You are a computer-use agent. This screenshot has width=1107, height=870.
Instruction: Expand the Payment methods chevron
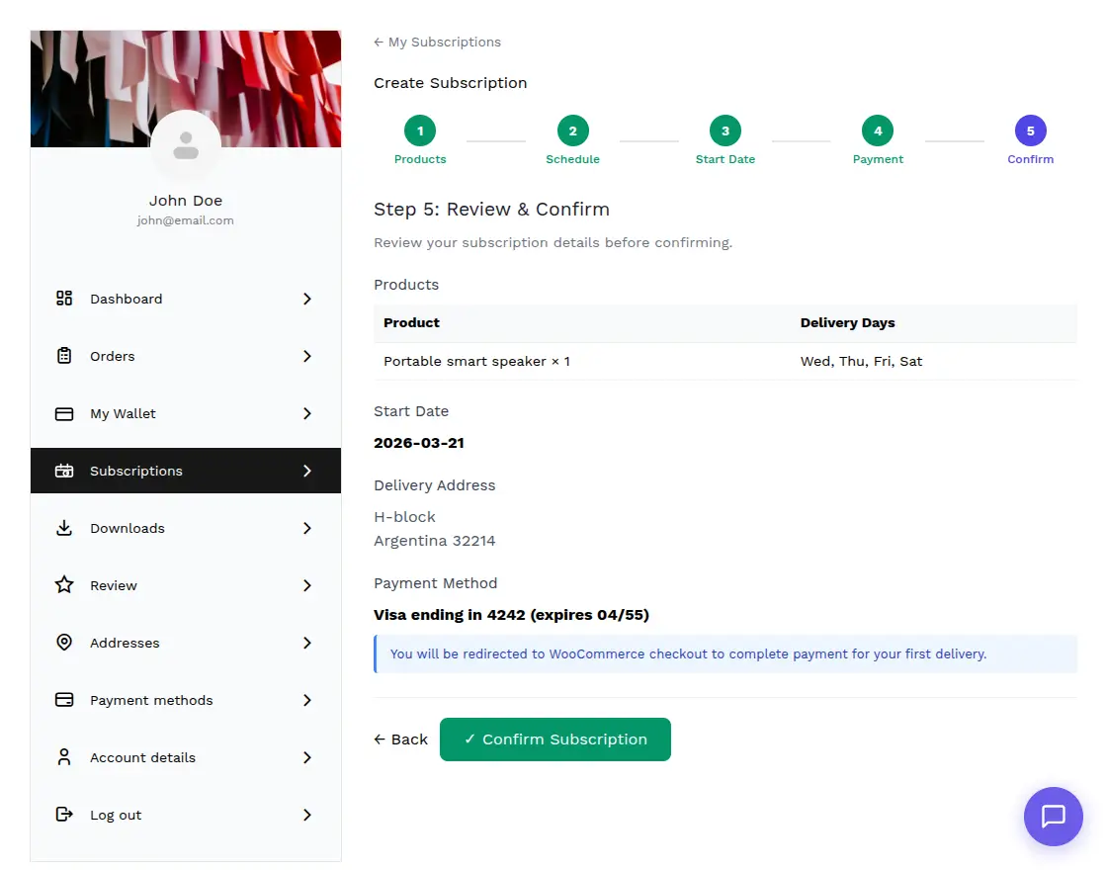point(307,700)
